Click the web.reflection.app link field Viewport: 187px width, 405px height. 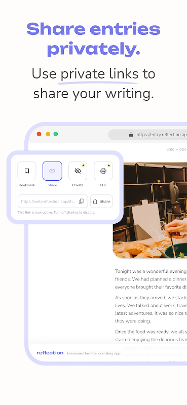tap(53, 201)
